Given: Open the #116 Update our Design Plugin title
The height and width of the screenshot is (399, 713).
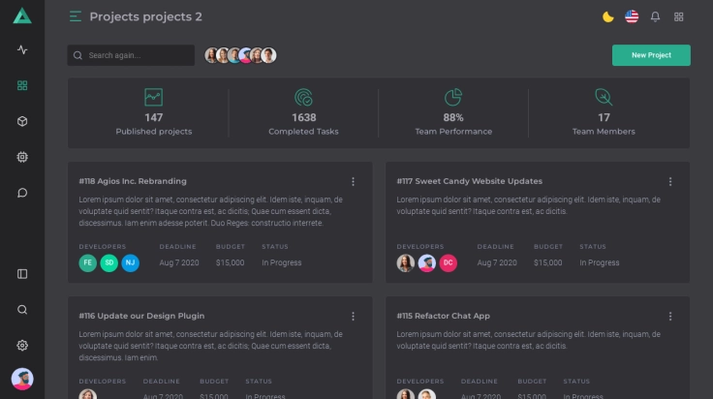Looking at the screenshot, I should (x=141, y=316).
